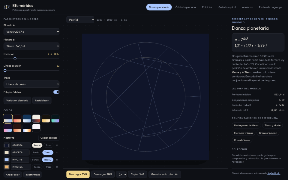Screen dimensions: 288x180
Task: Select the purple, pink and blue palette
Action: (x=8, y=128)
